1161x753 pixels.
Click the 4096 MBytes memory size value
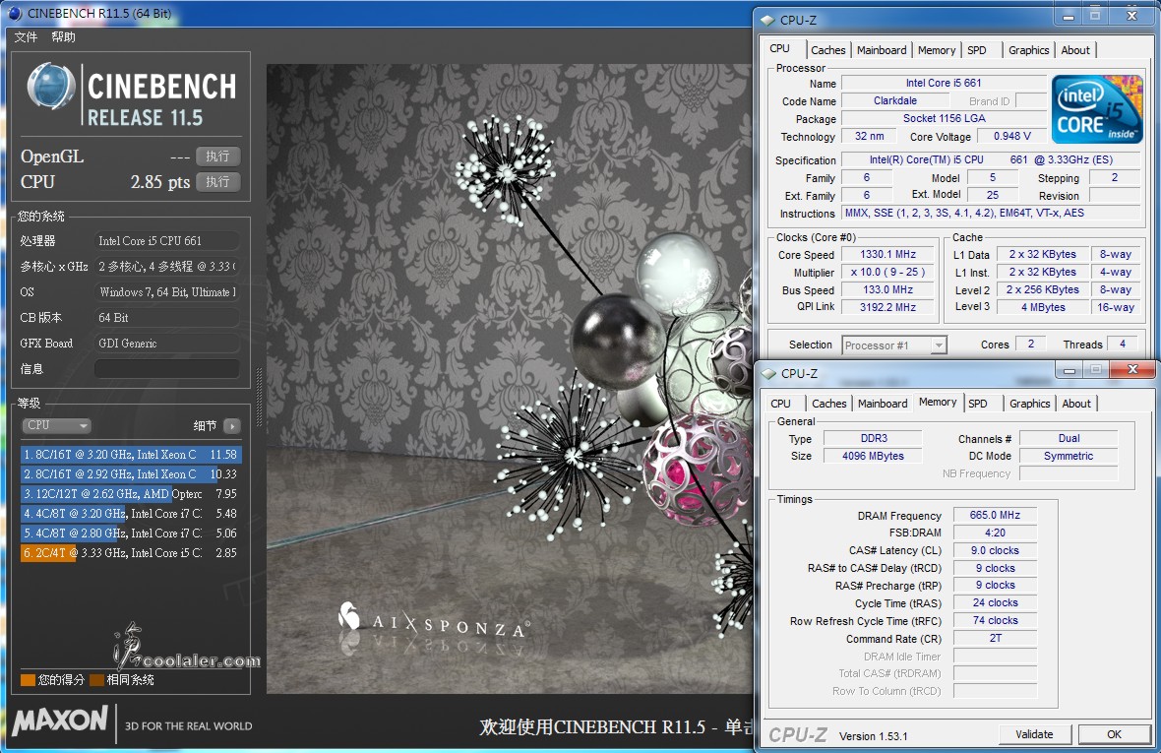pos(873,456)
